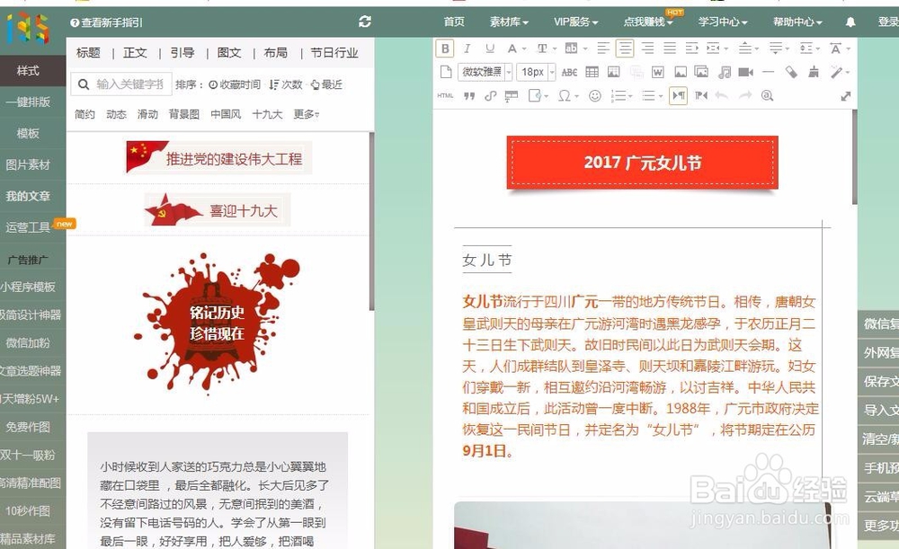The width and height of the screenshot is (899, 549).
Task: Insert a single image
Action: pyautogui.click(x=680, y=72)
